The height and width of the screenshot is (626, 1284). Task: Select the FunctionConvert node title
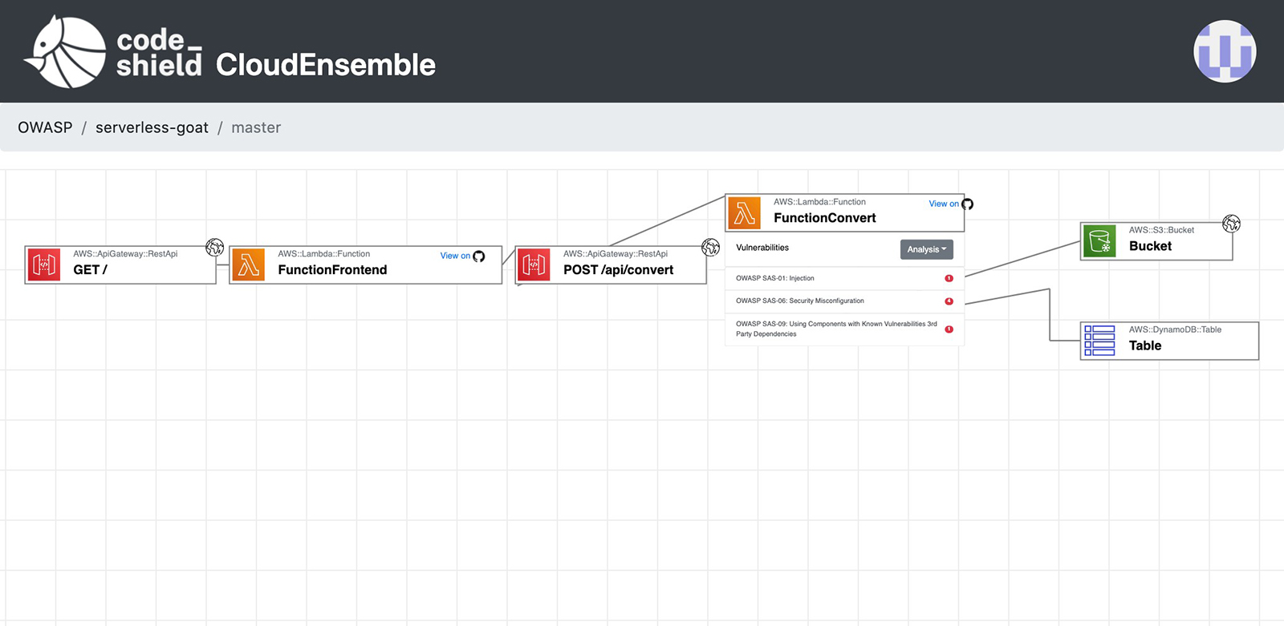click(825, 218)
